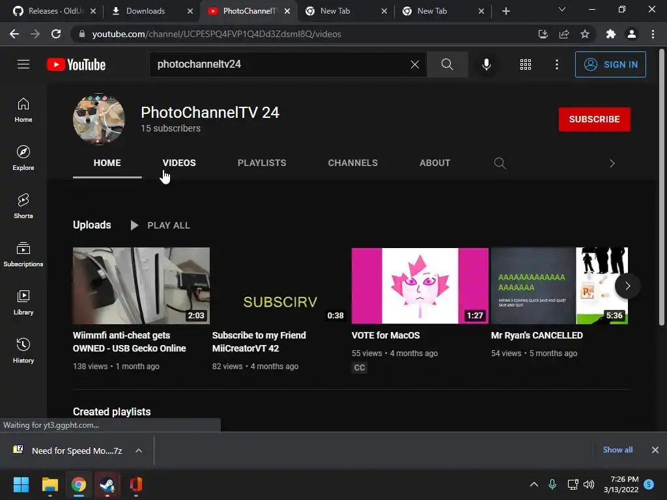
Task: Show hidden system tray icons
Action: tap(534, 484)
